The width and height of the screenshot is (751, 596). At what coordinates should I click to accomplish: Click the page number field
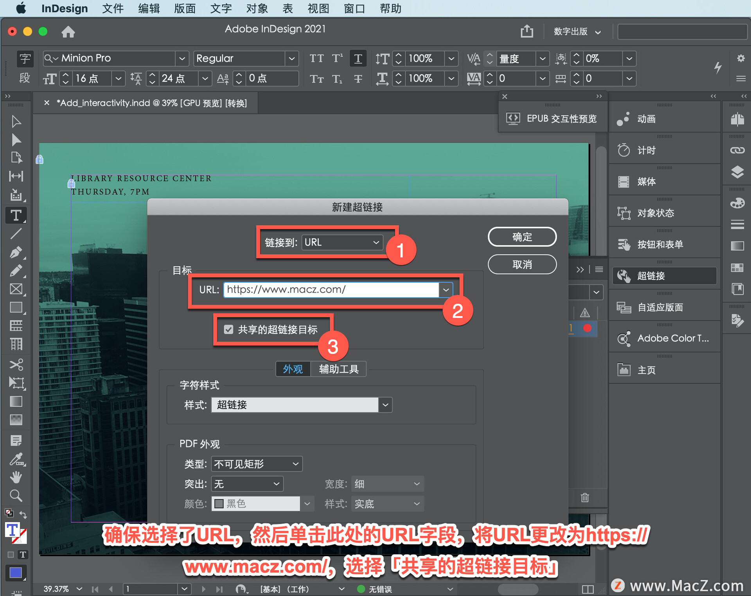click(x=151, y=589)
